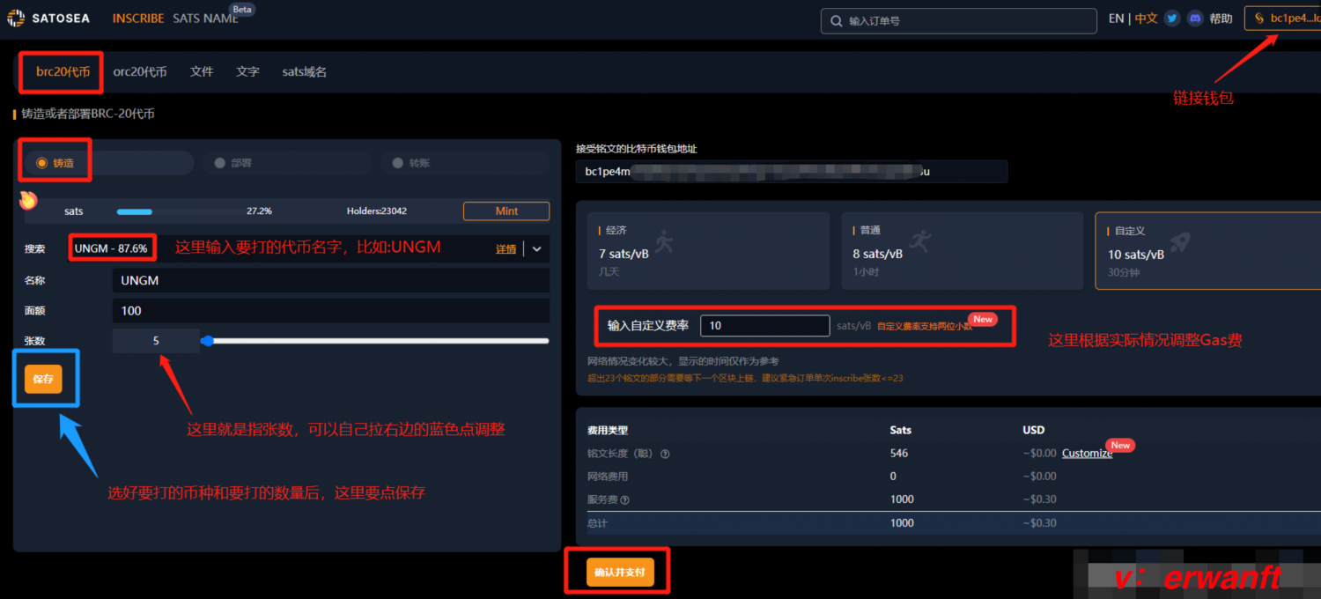1321x599 pixels.
Task: Expand the token search dropdown arrow
Action: (x=536, y=249)
